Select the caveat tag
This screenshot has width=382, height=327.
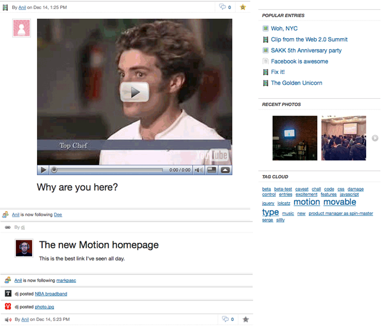tap(301, 189)
